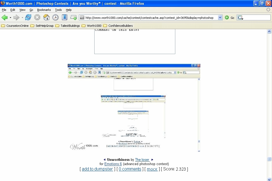The width and height of the screenshot is (272, 181).
Task: Open the Go menu
Action: pyautogui.click(x=31, y=10)
